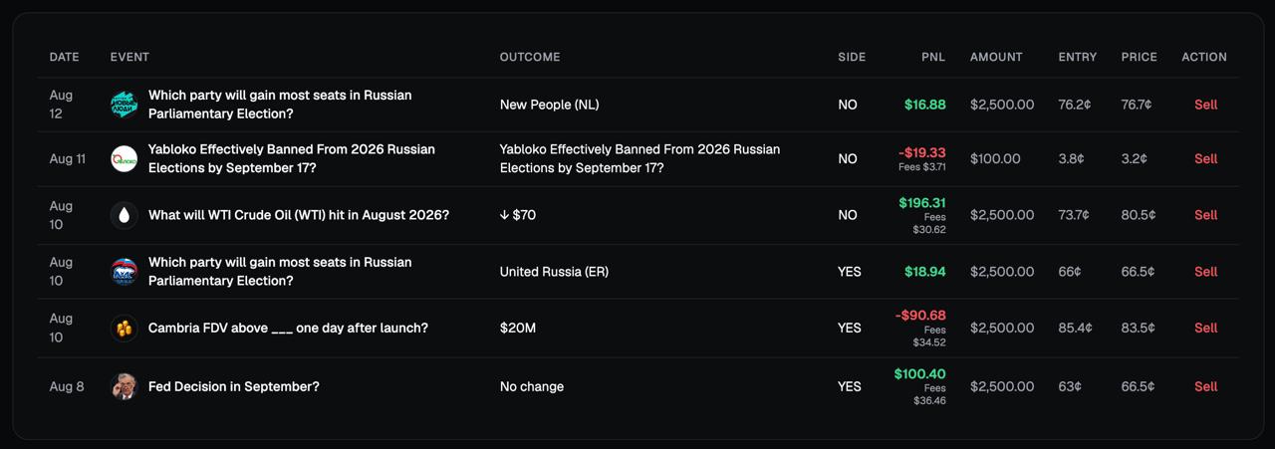The image size is (1275, 449).
Task: Open the Cambria FDV event title
Action: 288,328
